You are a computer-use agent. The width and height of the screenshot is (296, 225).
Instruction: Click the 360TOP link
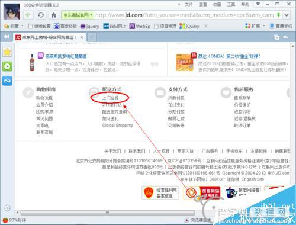[217, 179]
